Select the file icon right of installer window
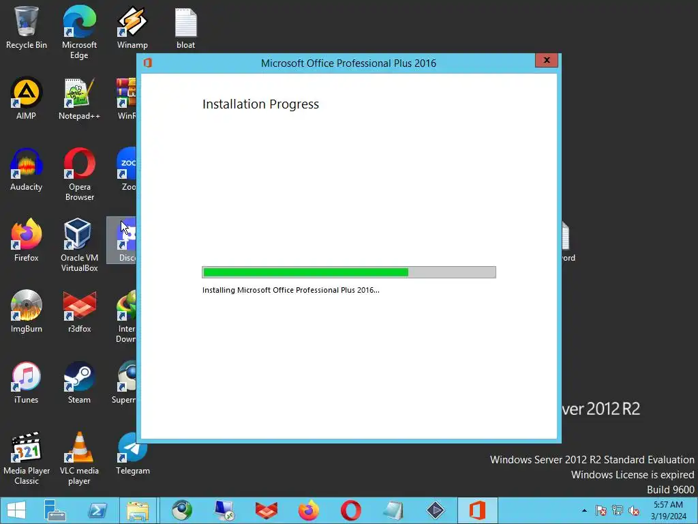Image resolution: width=698 pixels, height=524 pixels. click(x=567, y=241)
